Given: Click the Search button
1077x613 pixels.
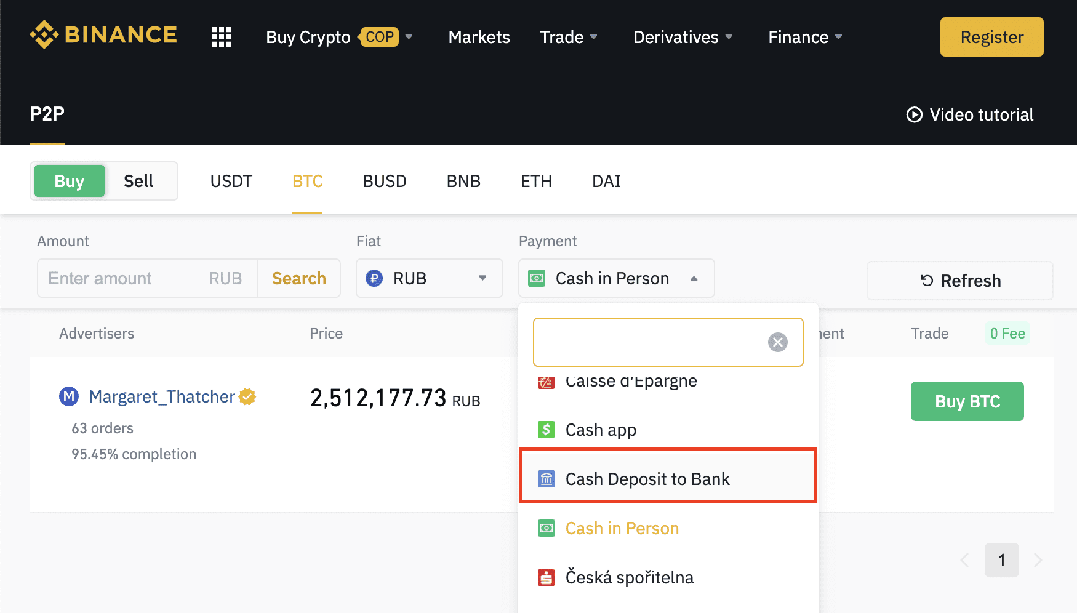Looking at the screenshot, I should click(x=299, y=278).
